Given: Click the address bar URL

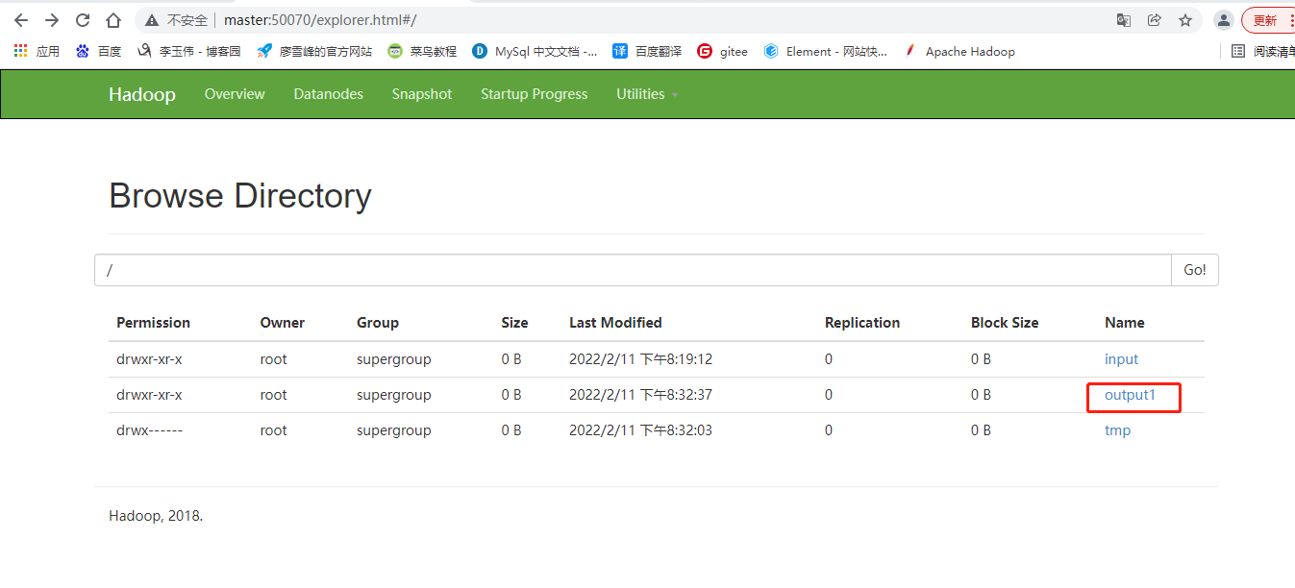Looking at the screenshot, I should [320, 20].
